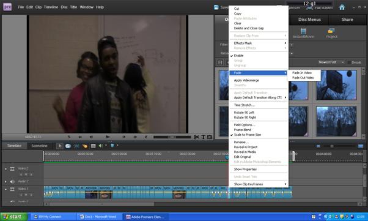Click the zoom in icon on timeline
This screenshot has height=221, width=368.
click(x=361, y=146)
